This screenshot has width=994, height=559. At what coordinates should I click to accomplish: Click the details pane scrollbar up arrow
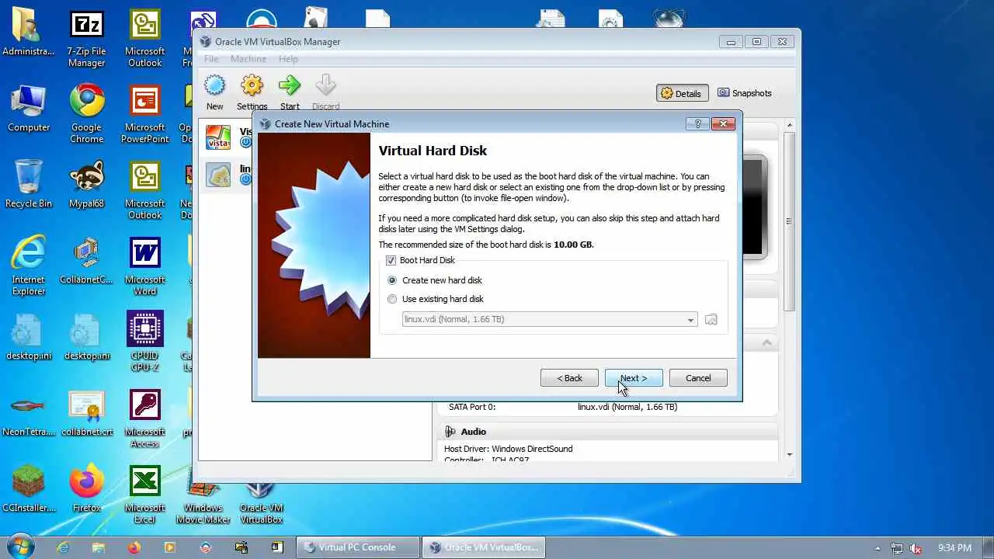pos(790,125)
